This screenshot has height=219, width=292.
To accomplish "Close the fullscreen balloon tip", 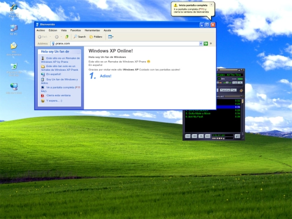I will (x=211, y=5).
